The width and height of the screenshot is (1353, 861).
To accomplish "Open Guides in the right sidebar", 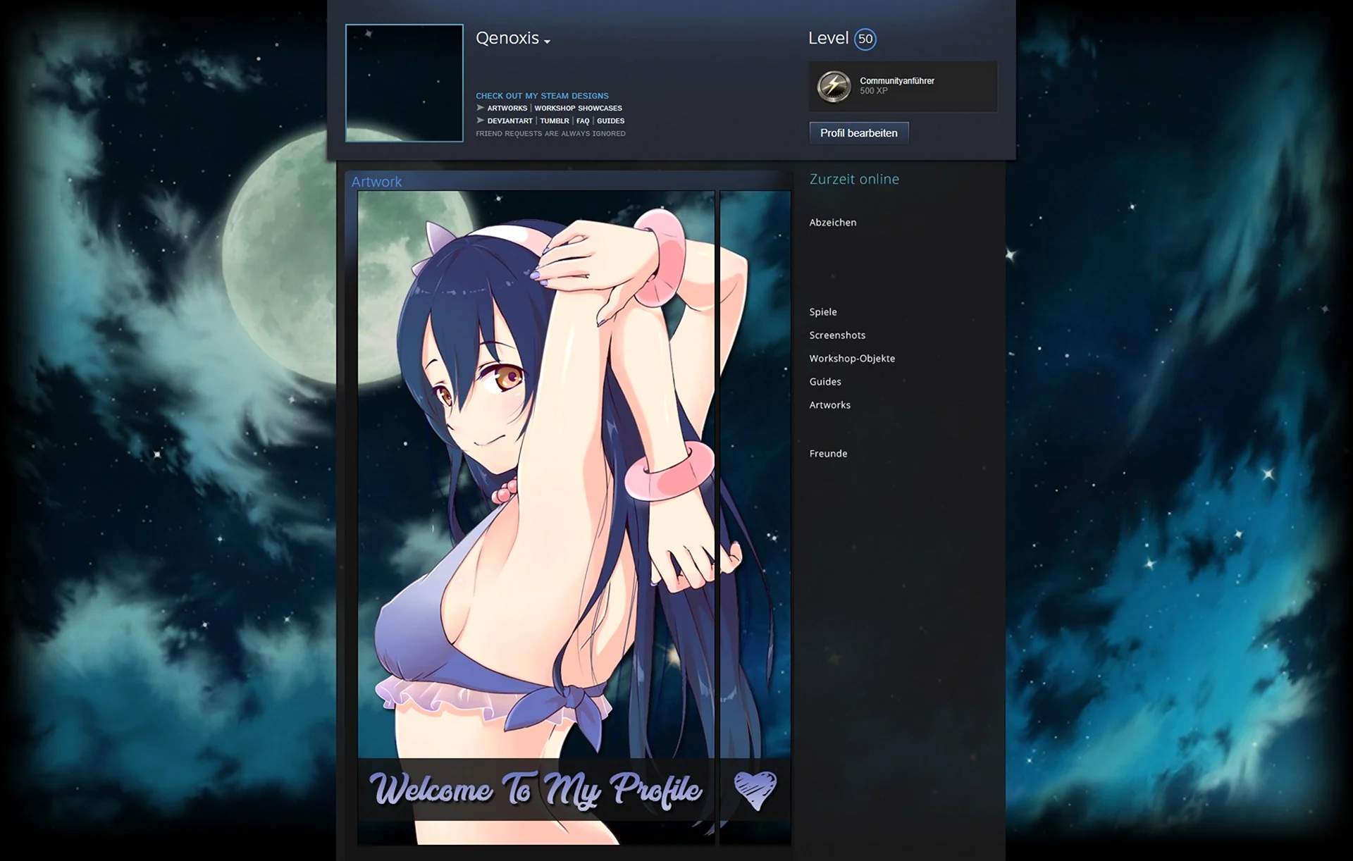I will pyautogui.click(x=825, y=382).
